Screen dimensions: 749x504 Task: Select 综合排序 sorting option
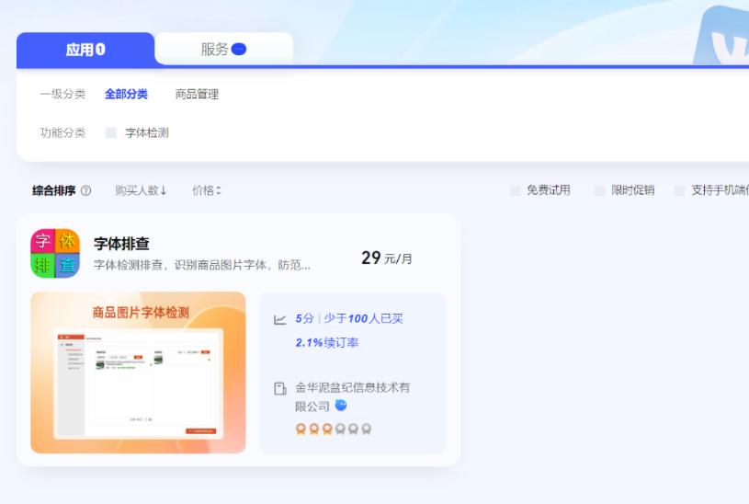click(x=54, y=190)
